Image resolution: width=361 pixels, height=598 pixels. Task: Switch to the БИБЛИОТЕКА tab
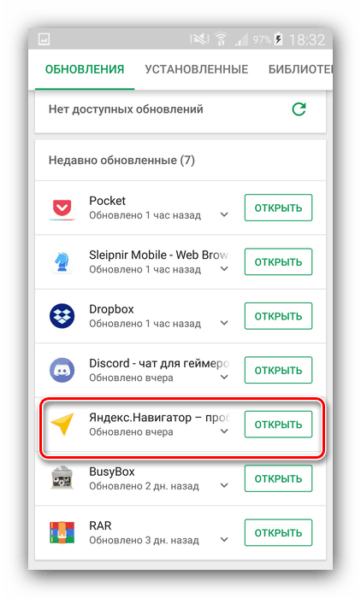click(300, 69)
